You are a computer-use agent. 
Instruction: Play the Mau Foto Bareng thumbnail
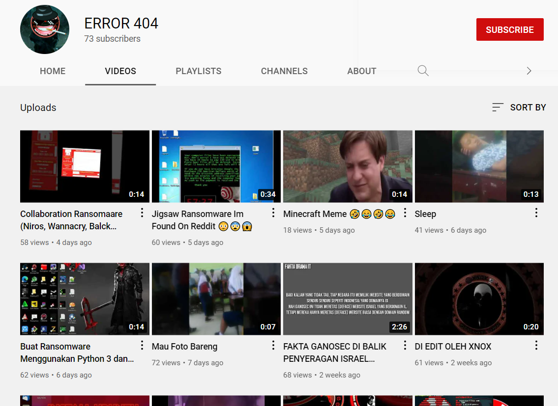(216, 299)
